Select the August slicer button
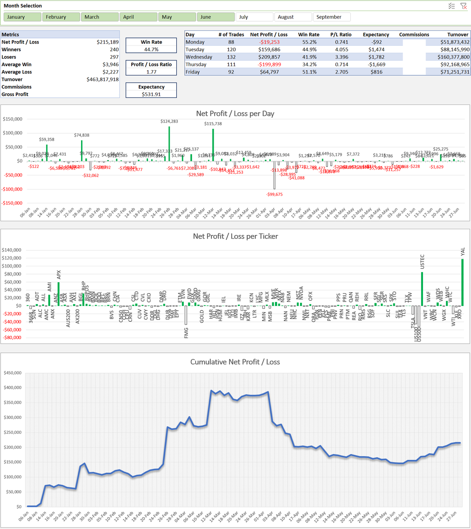This screenshot has width=471, height=529. [293, 17]
